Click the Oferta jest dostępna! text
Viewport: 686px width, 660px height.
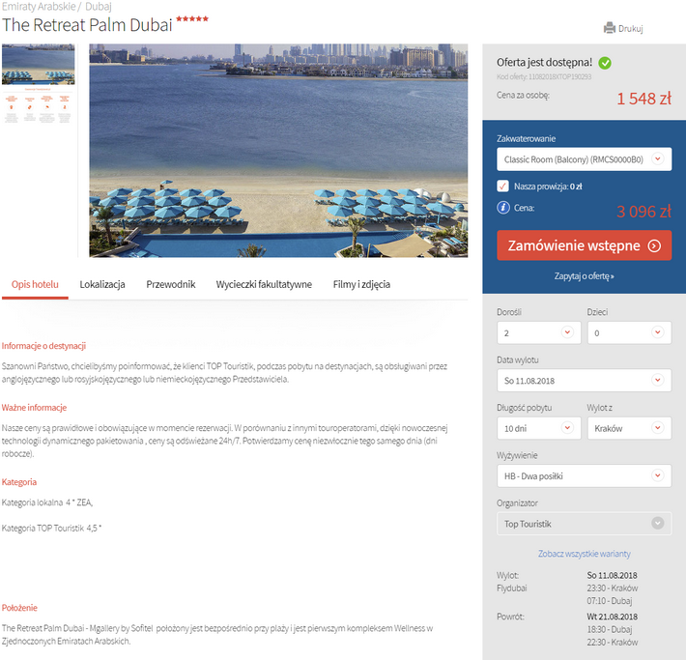544,63
